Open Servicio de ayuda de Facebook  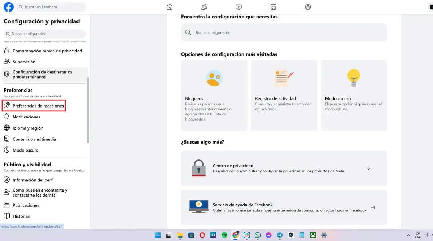(284, 207)
